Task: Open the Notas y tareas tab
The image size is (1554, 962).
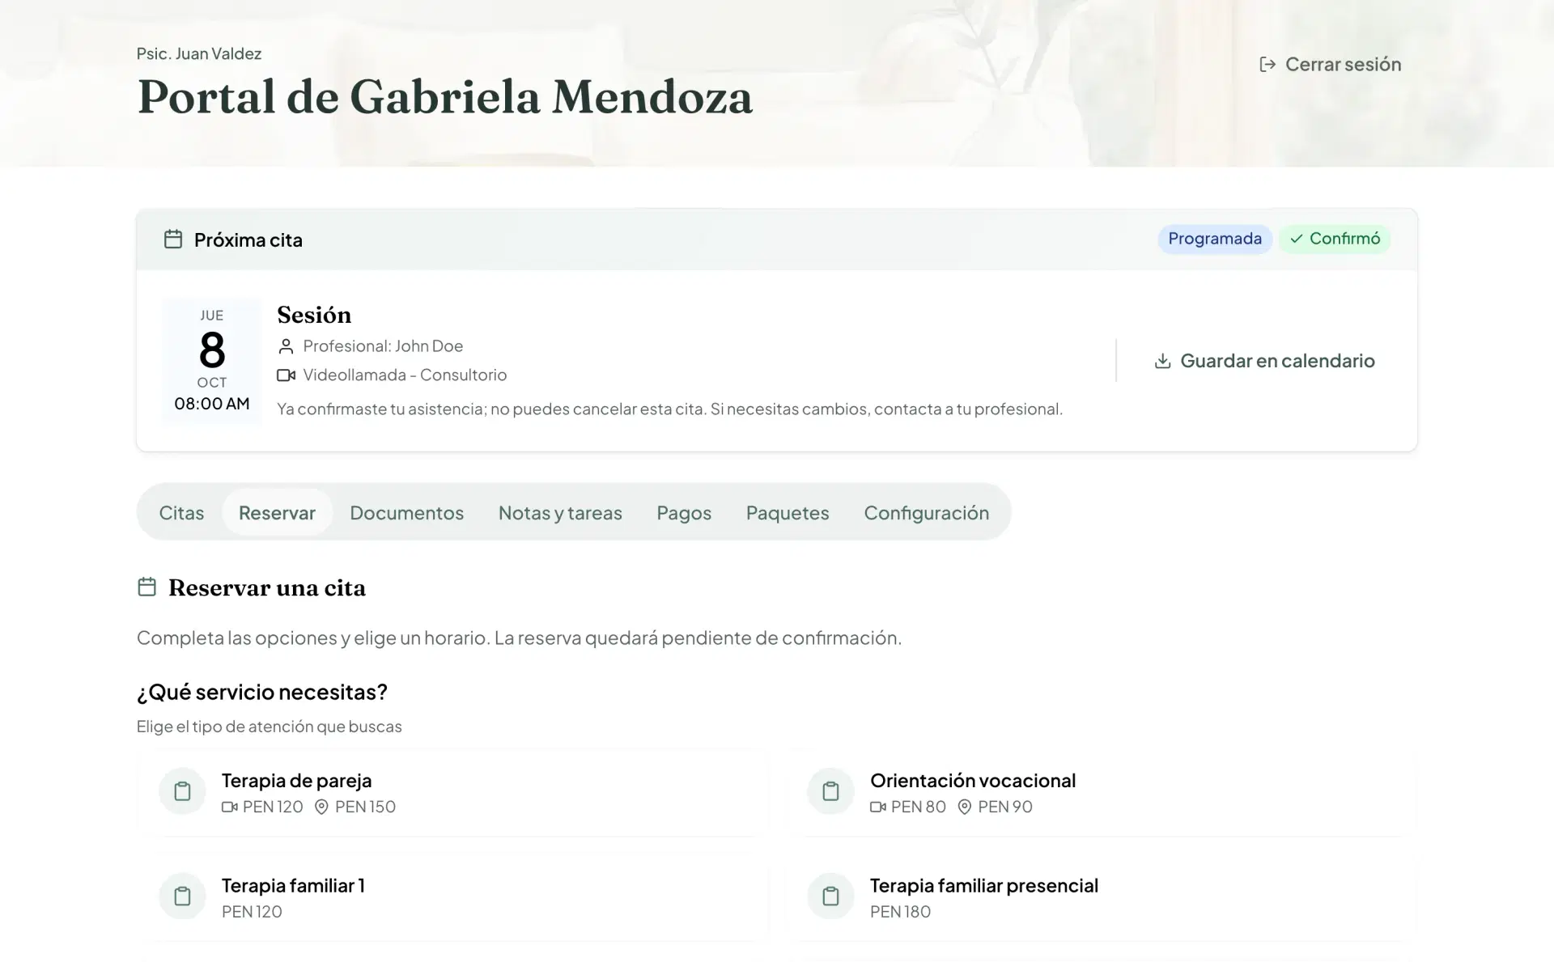Action: click(x=560, y=512)
